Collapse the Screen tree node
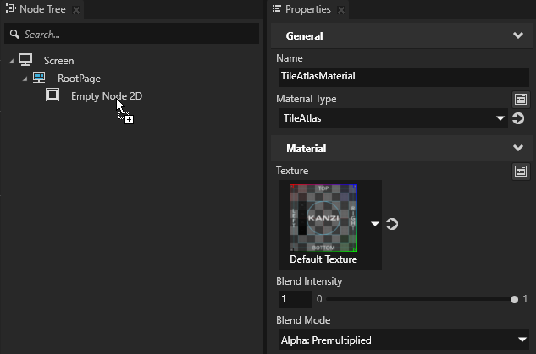This screenshot has height=354, width=536. tap(11, 61)
